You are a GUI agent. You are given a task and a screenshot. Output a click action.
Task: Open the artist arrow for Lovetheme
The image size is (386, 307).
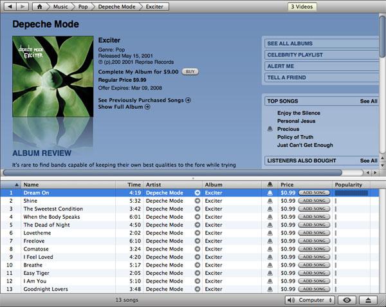198,233
